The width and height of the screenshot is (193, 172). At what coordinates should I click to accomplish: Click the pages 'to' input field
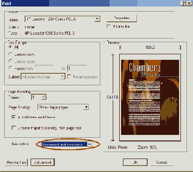77,68
